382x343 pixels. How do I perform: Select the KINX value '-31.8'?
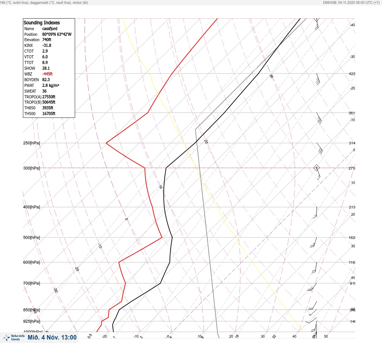47,45
